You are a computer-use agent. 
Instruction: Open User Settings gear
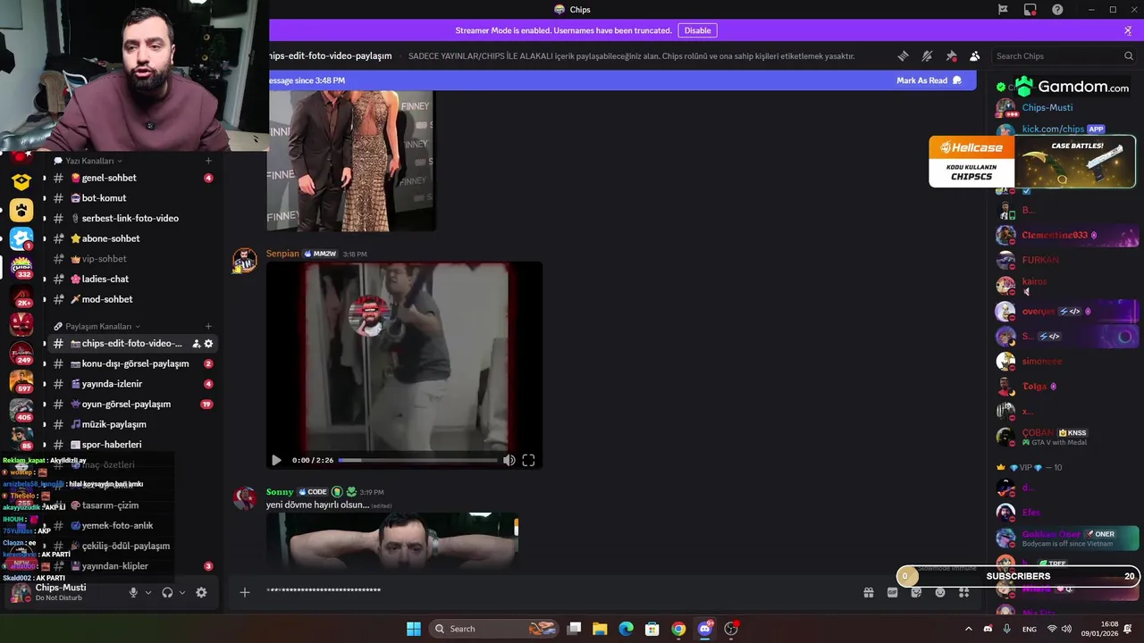tap(201, 592)
